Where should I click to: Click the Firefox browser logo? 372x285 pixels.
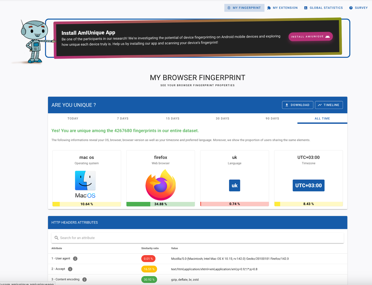pos(160,185)
